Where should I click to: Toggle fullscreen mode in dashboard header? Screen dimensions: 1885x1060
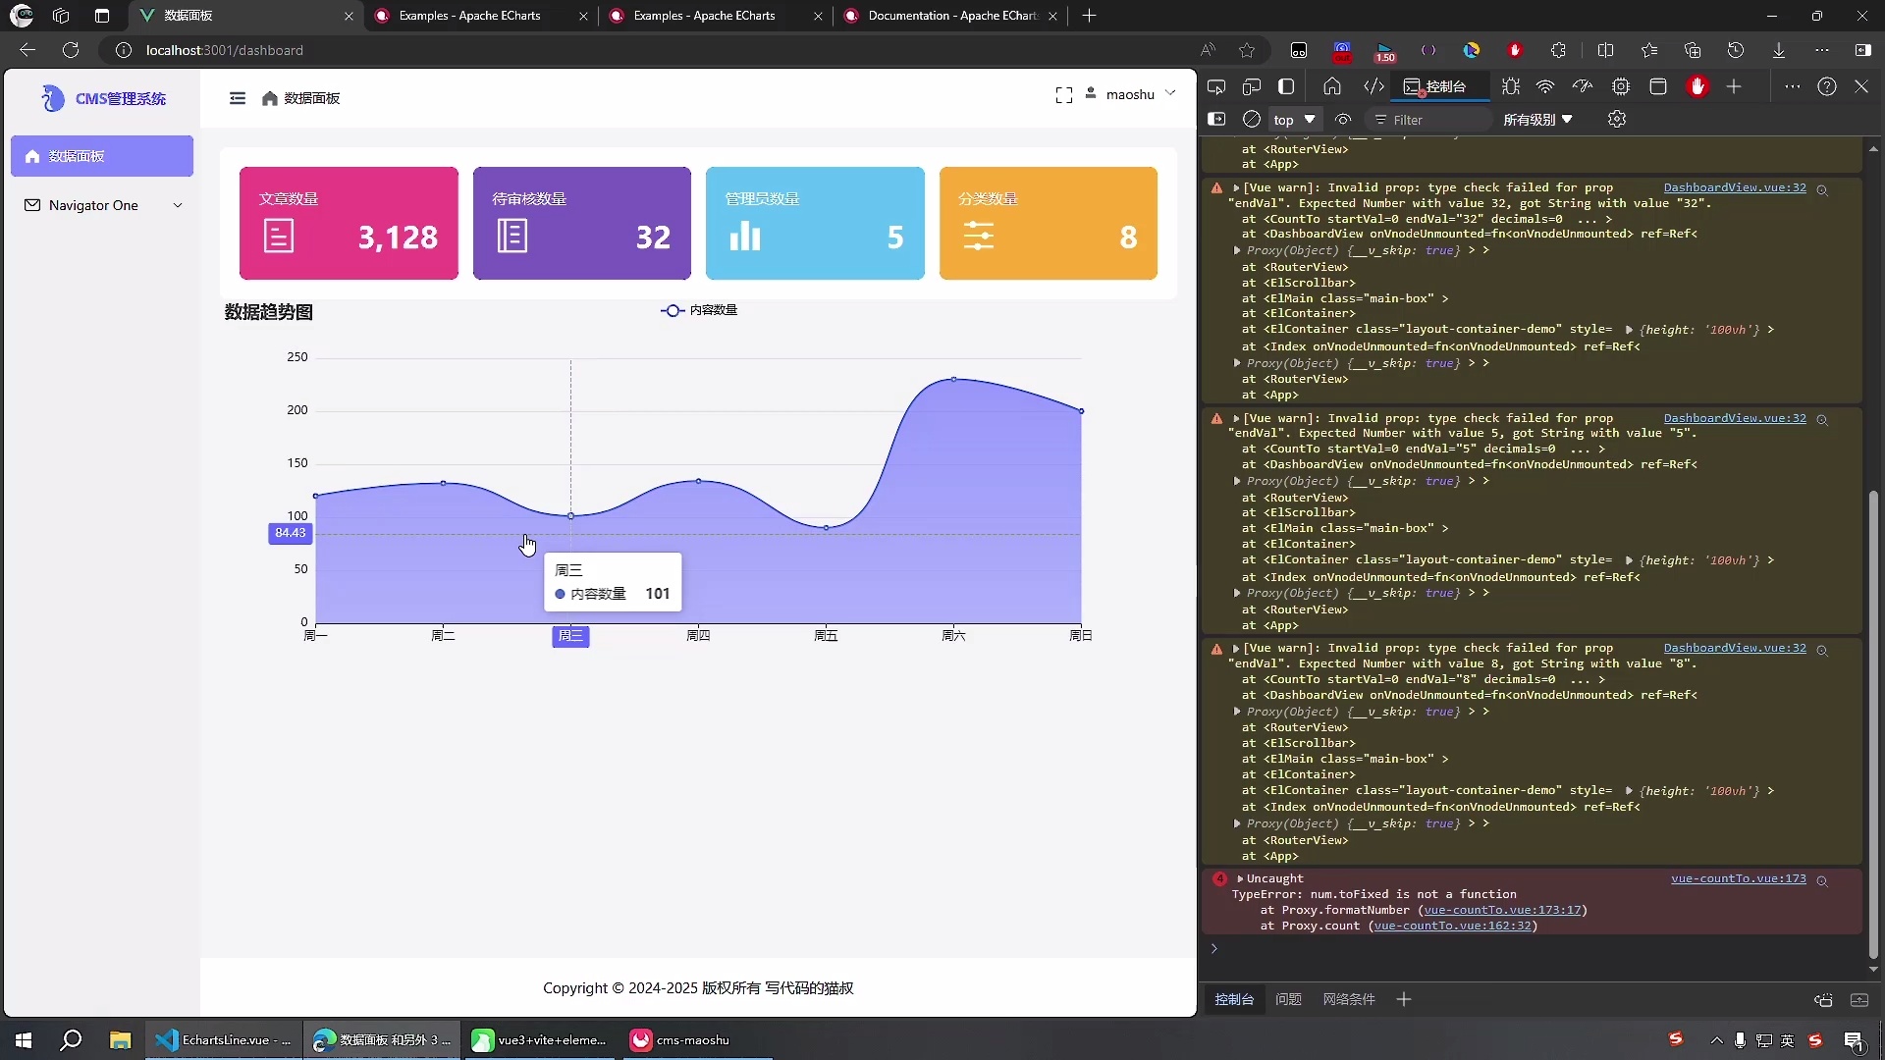pos(1064,95)
